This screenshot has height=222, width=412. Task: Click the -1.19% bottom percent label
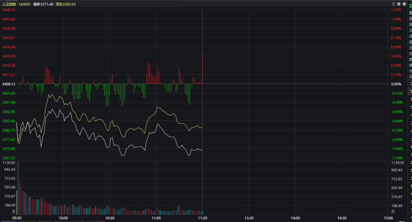coord(397,158)
